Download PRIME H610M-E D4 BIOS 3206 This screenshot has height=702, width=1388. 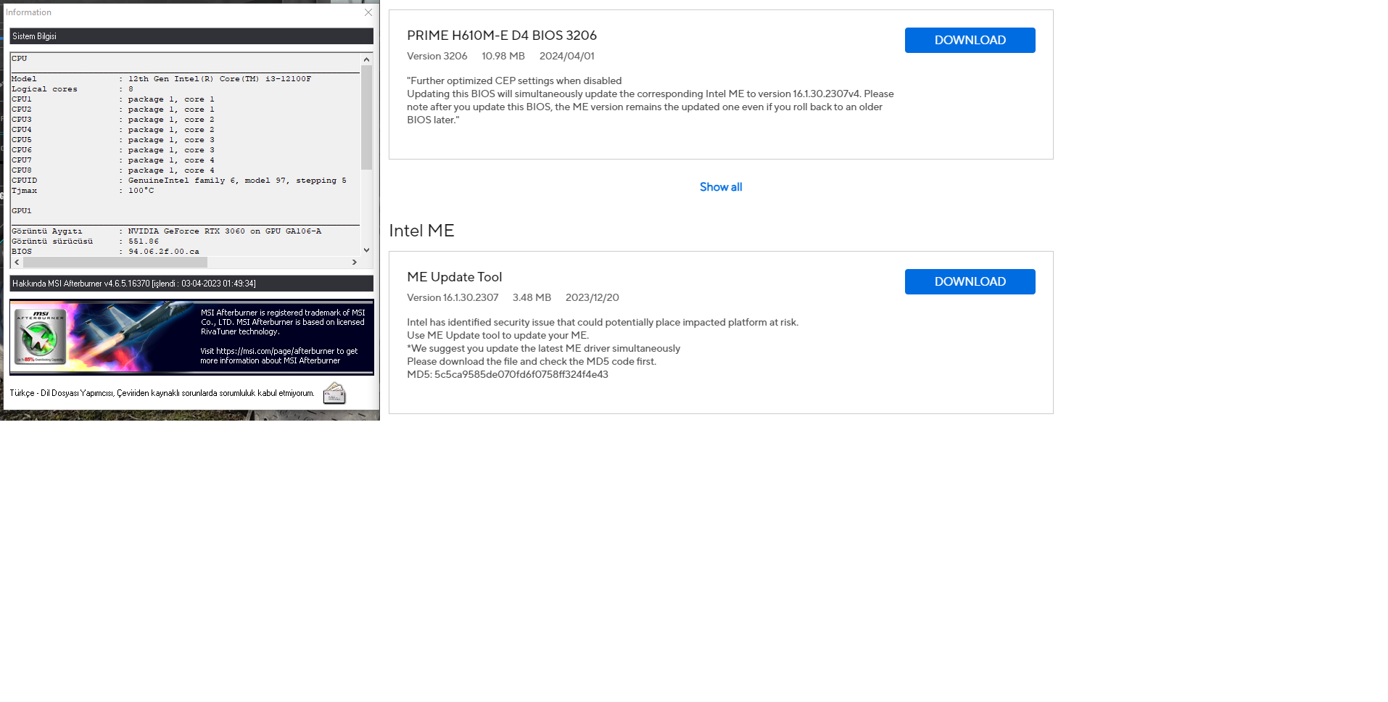pos(970,40)
